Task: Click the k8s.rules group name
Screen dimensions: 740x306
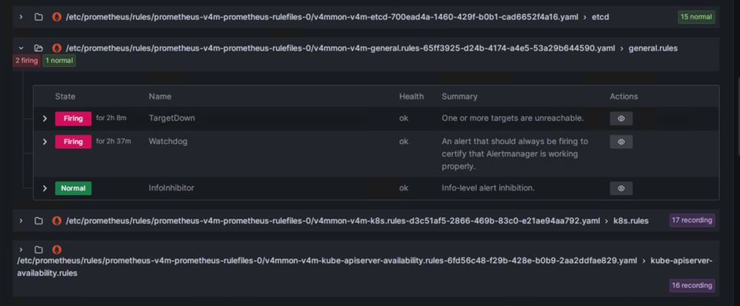Action: pos(631,221)
